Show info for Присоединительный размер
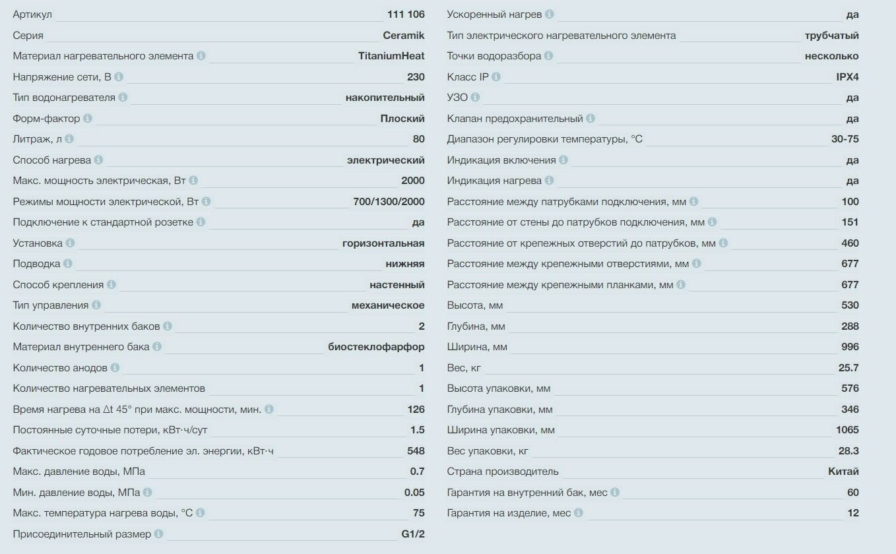This screenshot has width=896, height=554. pos(159,534)
